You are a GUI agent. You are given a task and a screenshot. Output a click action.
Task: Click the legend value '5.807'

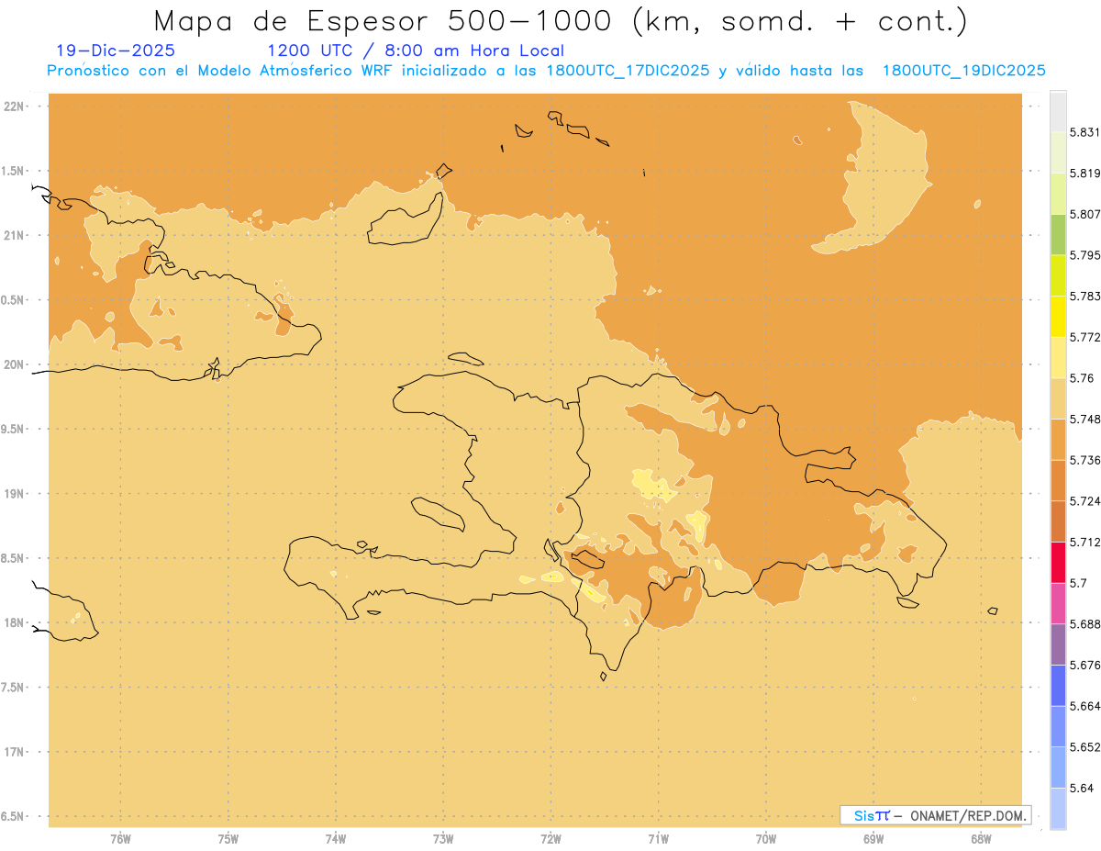tap(1084, 214)
